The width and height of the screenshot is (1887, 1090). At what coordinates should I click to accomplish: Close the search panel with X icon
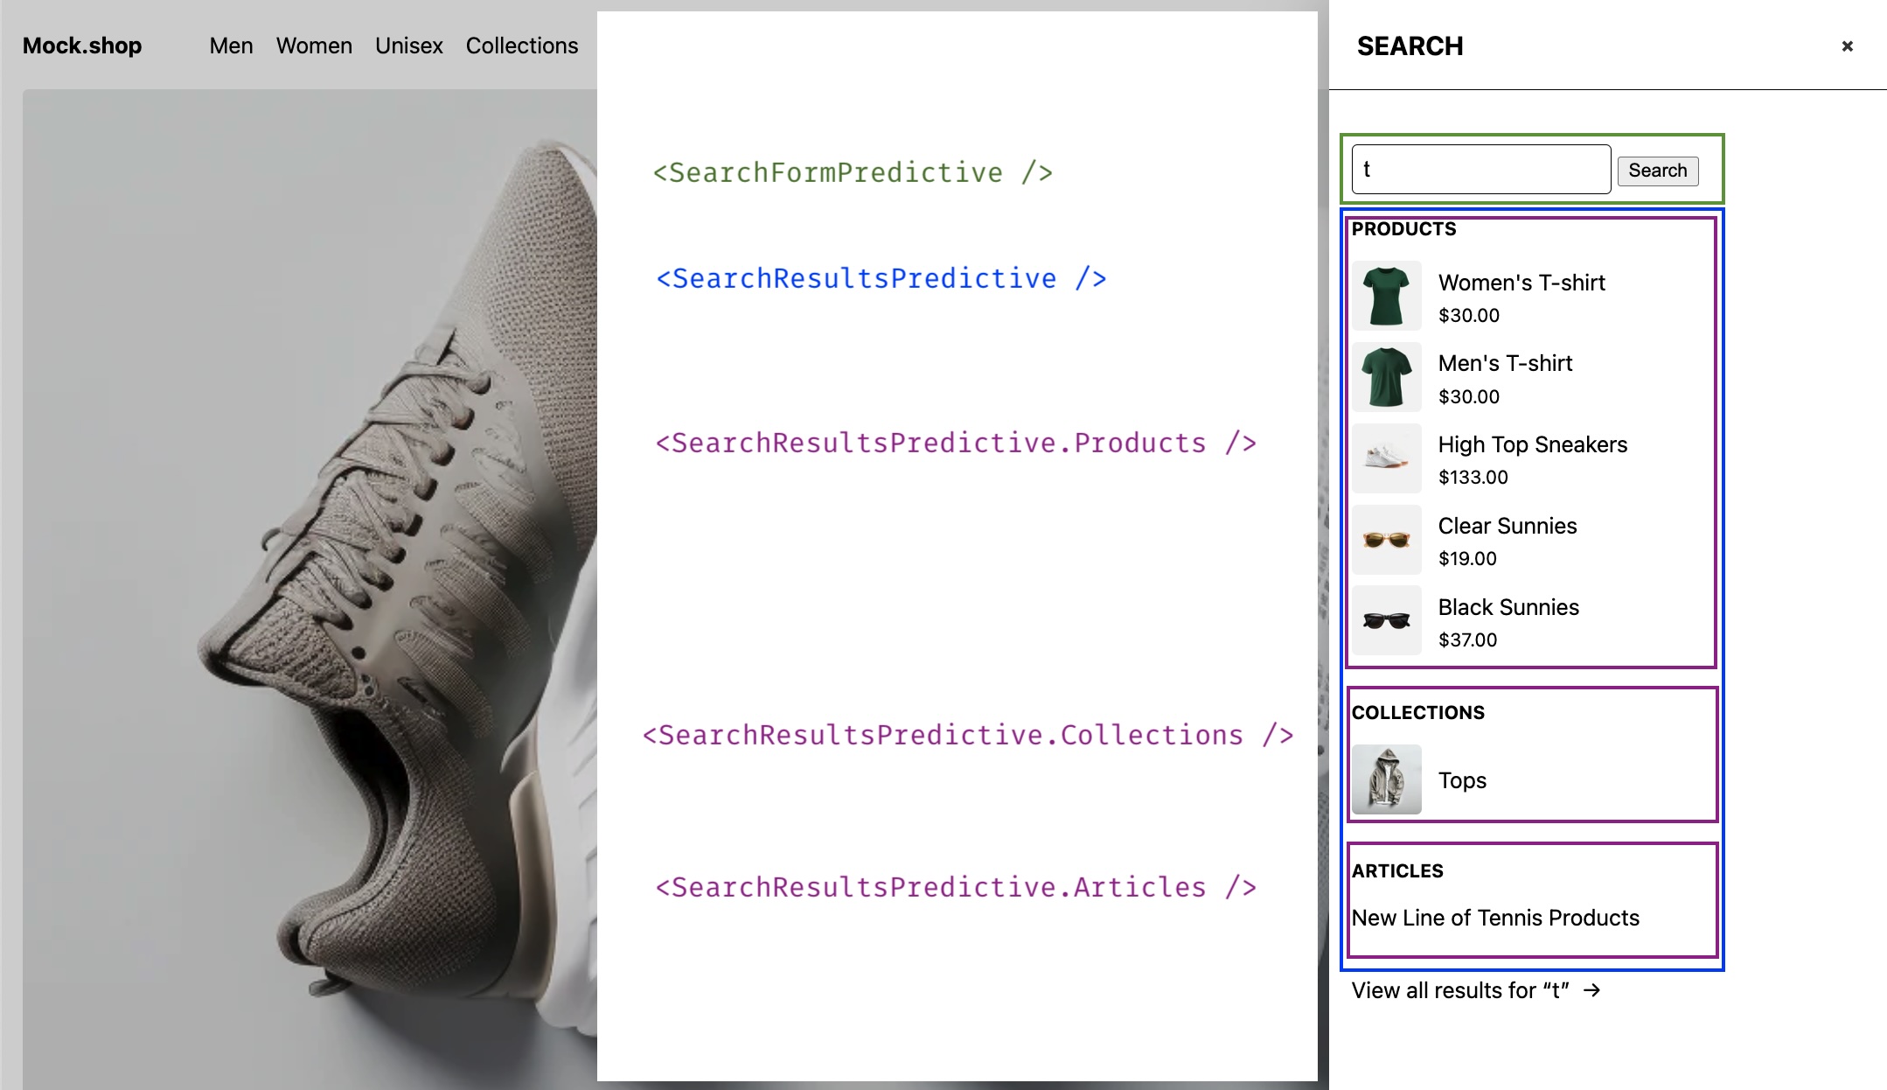click(x=1847, y=46)
